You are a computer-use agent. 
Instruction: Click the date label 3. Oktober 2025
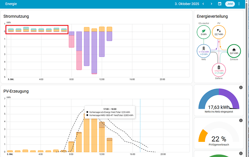point(187,4)
